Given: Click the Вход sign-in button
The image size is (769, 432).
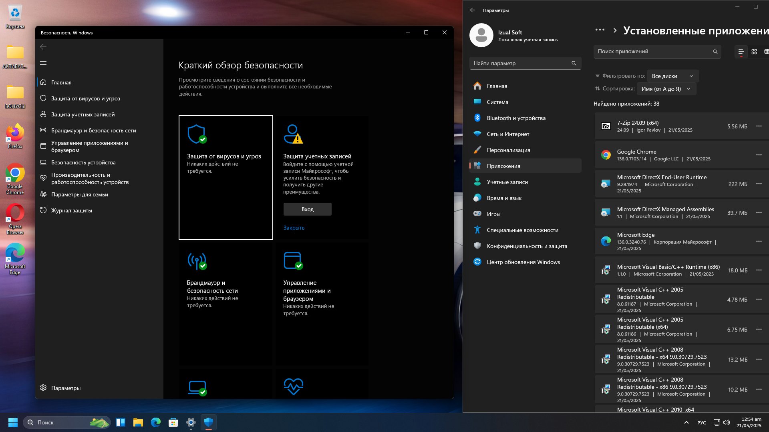Looking at the screenshot, I should [x=307, y=209].
